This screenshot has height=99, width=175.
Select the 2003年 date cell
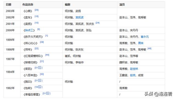click(x=12, y=11)
